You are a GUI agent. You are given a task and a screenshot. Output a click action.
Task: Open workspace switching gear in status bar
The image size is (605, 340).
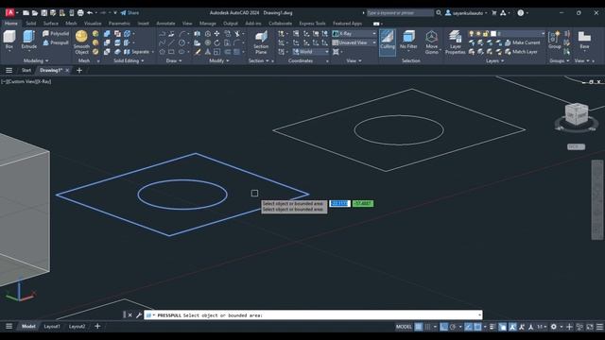click(553, 327)
